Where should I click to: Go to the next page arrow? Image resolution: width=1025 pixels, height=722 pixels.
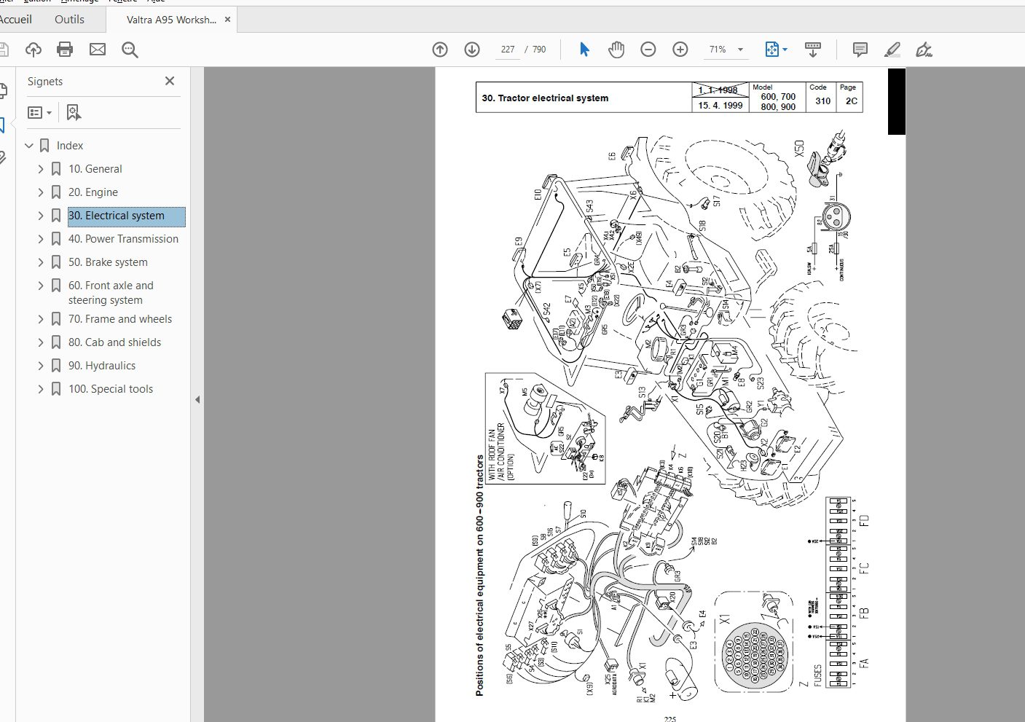[x=472, y=50]
